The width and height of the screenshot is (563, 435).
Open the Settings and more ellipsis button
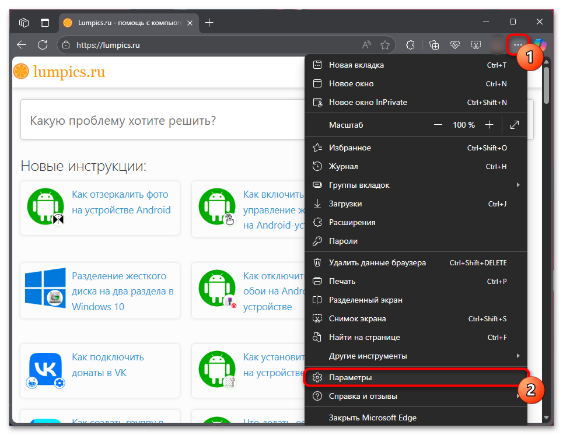pos(517,45)
